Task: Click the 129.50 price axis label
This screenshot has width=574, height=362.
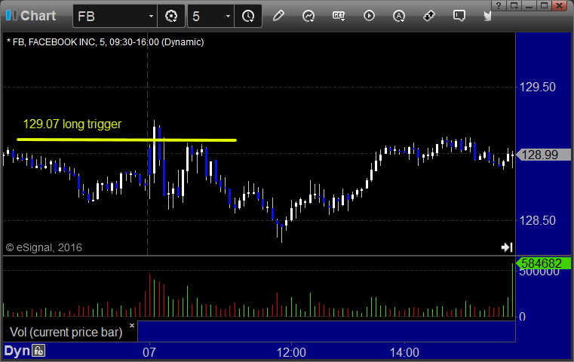Action: [537, 87]
